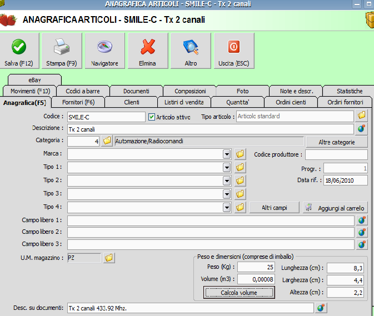This screenshot has height=316, width=374.
Task: Click the Codice produttore field
Action: [336, 154]
